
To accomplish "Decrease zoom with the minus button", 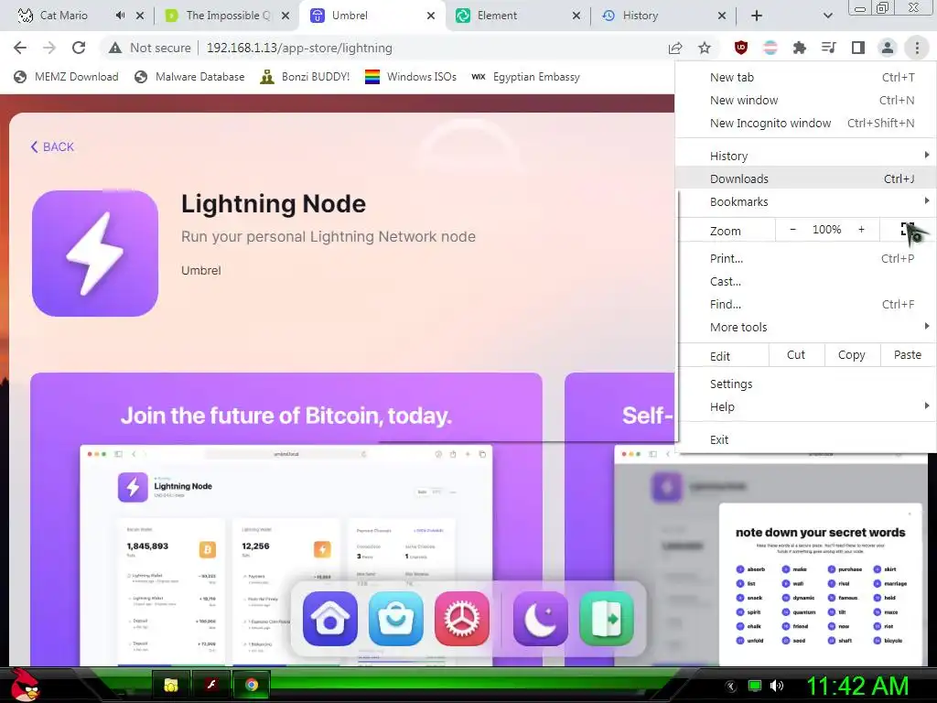I will click(x=792, y=230).
